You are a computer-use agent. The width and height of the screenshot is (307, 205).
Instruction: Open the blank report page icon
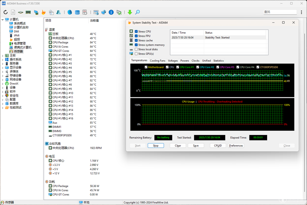pos(13,12)
